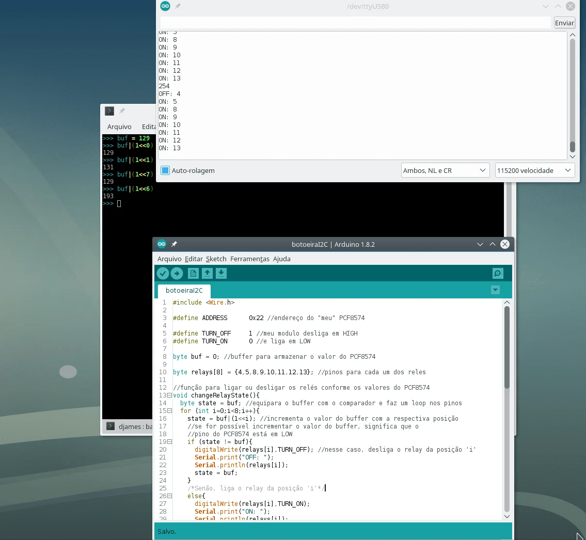Screen dimensions: 586x540
Task: Click the 'TURN_ON' define on line 6
Action: coord(214,341)
